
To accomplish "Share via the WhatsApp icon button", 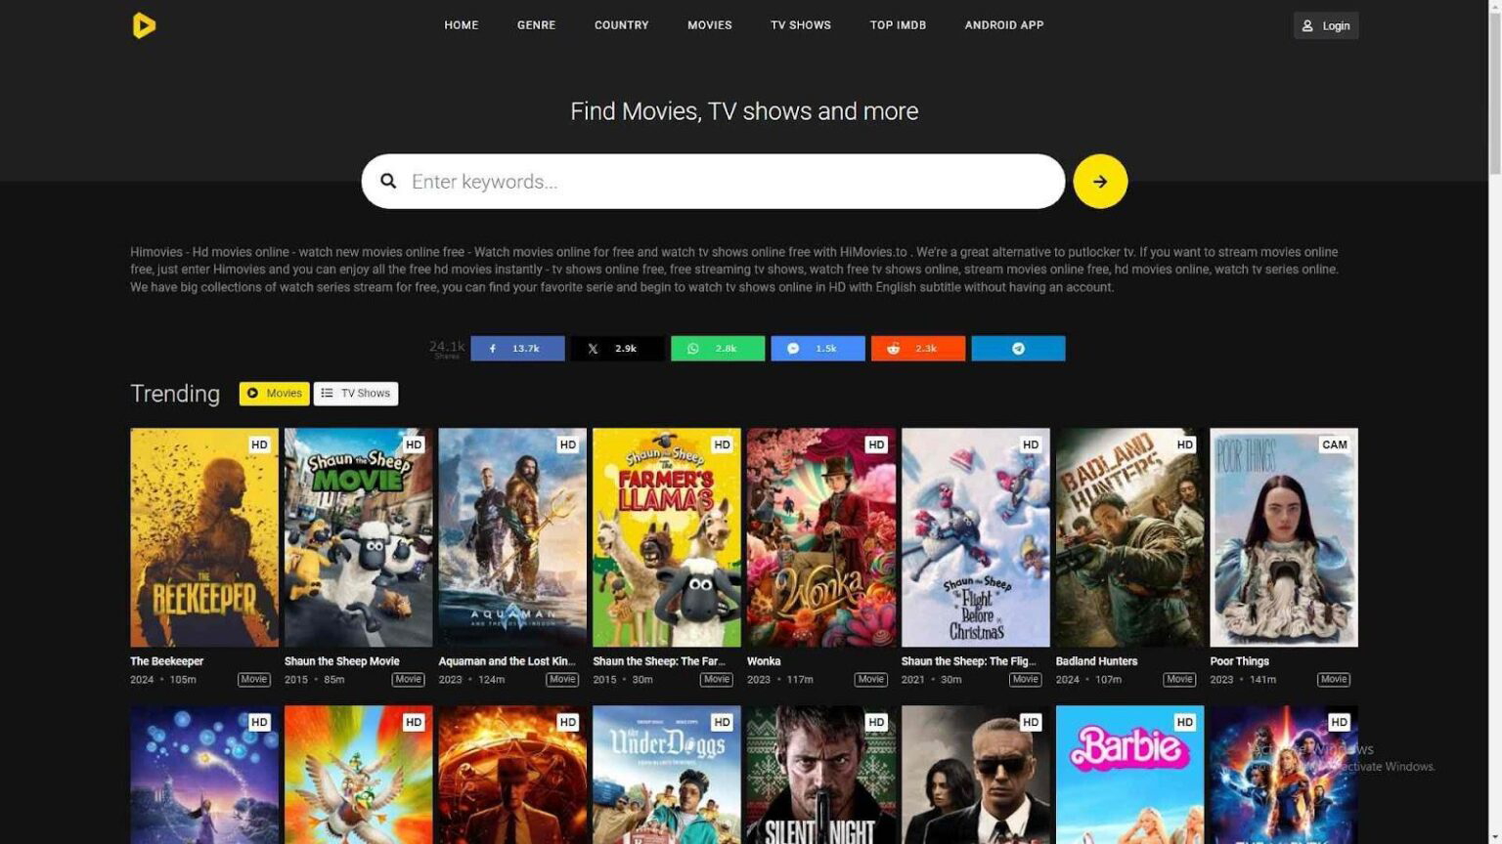I will (x=717, y=349).
